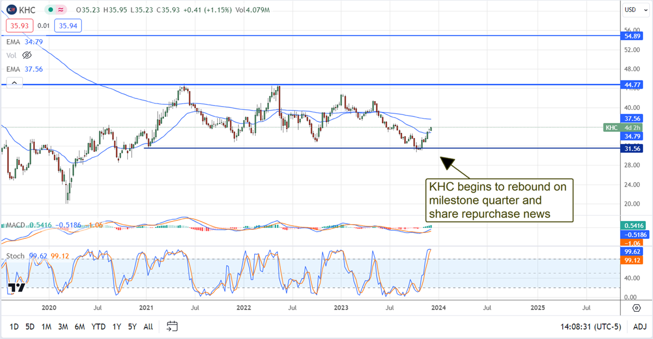Viewport: 653px width, 339px height.
Task: Select the 1D time range
Action: [x=14, y=326]
